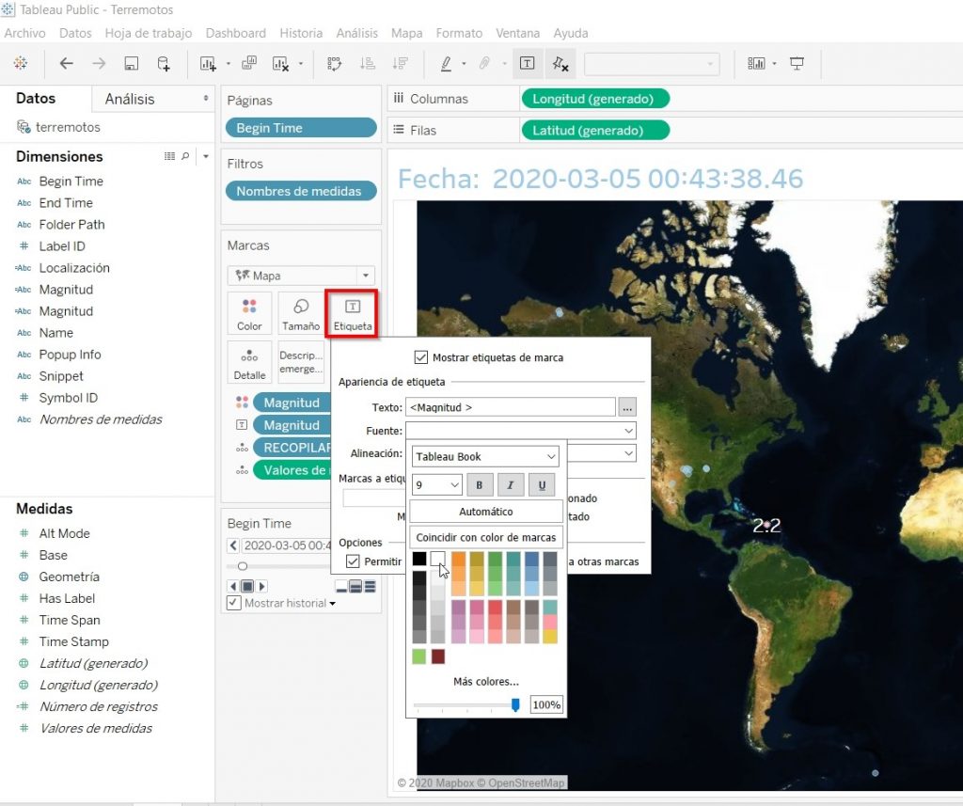Click Coincidir con color de marcas
The width and height of the screenshot is (963, 806).
(x=485, y=538)
